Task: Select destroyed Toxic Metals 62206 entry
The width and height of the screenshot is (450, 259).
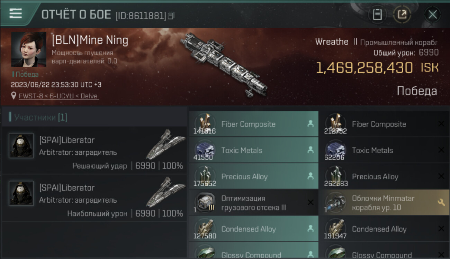Action: (384, 150)
